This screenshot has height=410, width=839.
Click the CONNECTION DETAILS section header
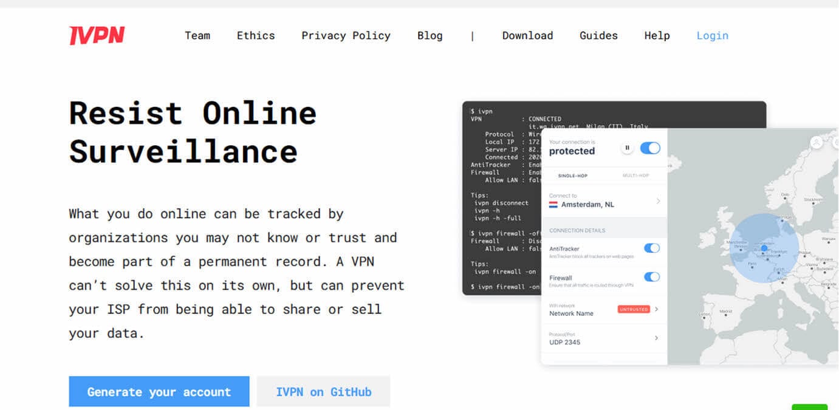tap(577, 231)
